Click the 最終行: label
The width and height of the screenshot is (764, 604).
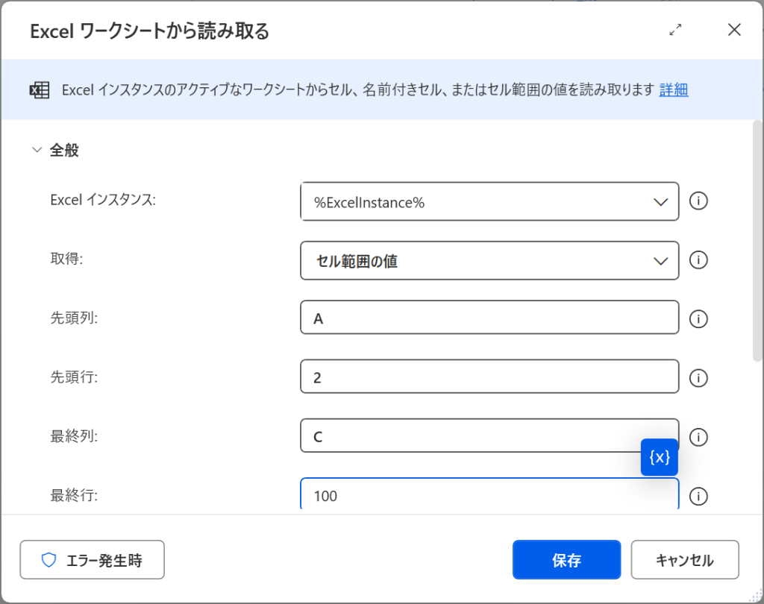74,495
